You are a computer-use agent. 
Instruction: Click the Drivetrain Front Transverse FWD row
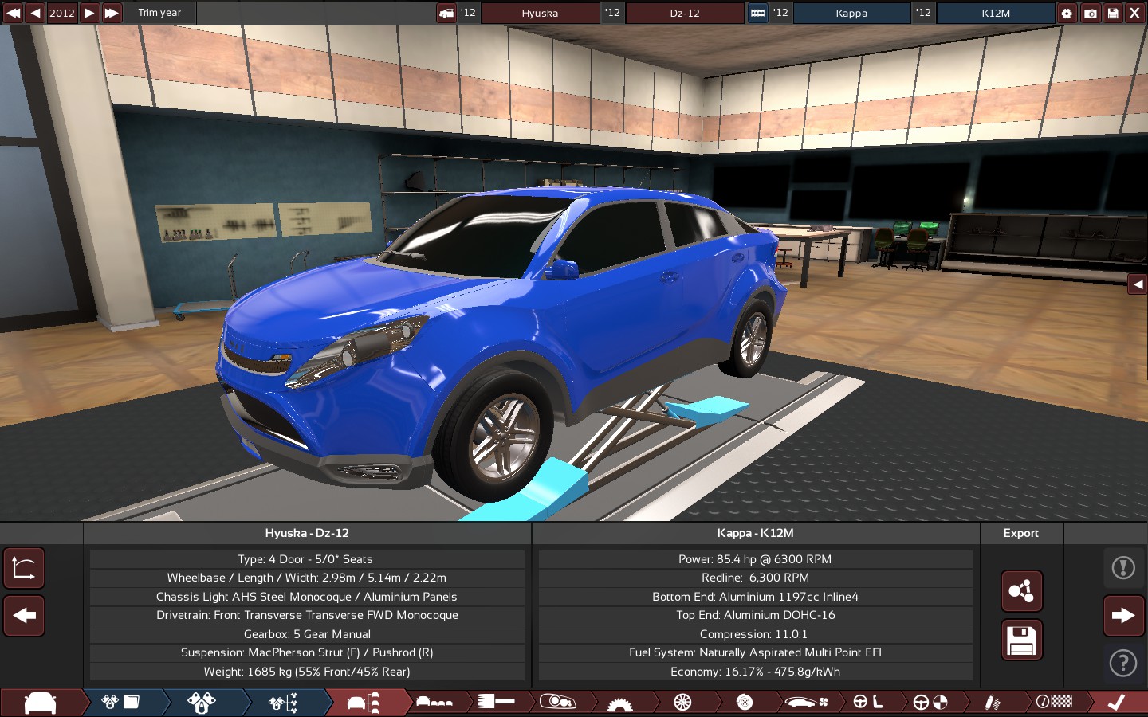tap(307, 615)
